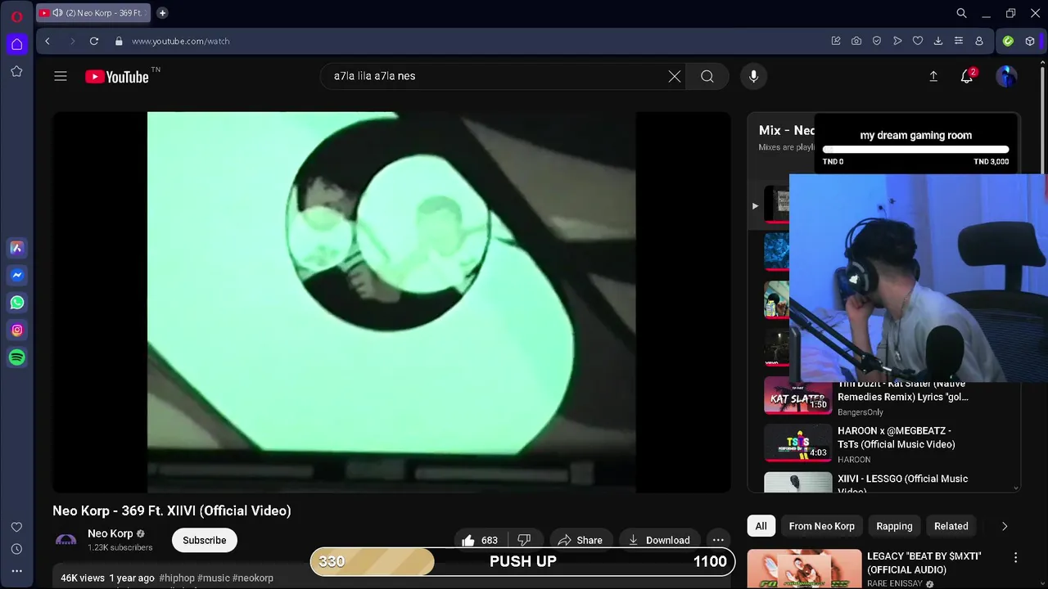Open Messenger from the Opera sidebar

16,276
